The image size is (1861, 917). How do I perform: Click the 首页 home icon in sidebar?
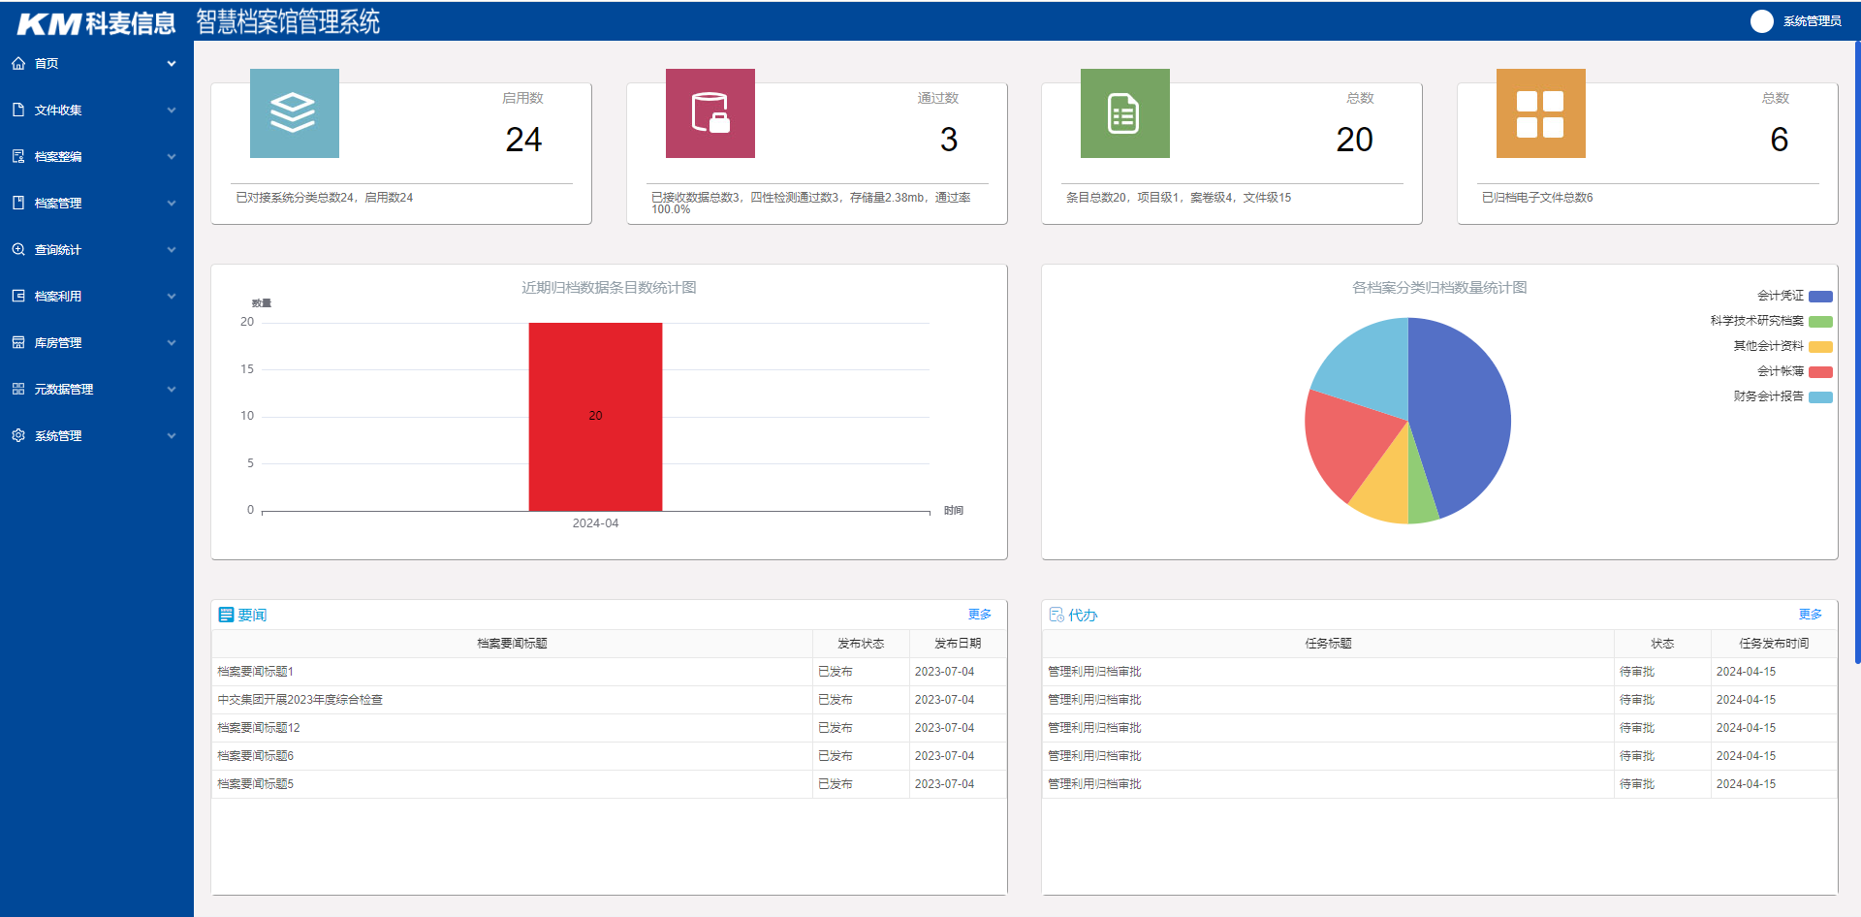18,63
